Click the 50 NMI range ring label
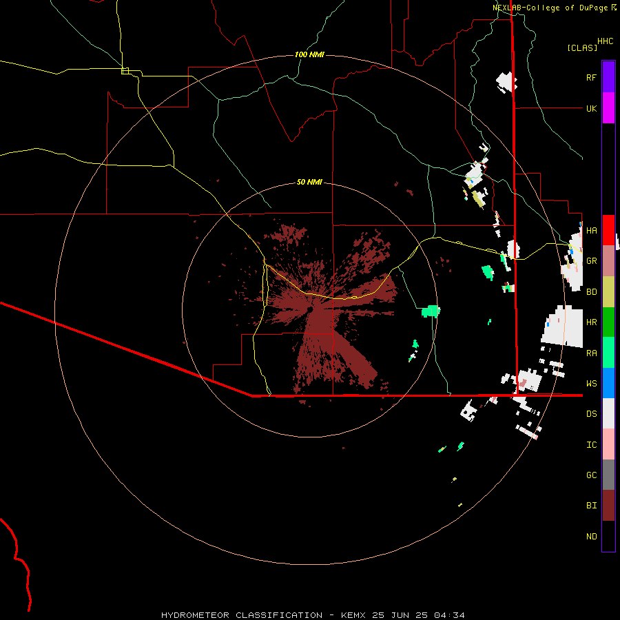This screenshot has width=620, height=620. [309, 182]
